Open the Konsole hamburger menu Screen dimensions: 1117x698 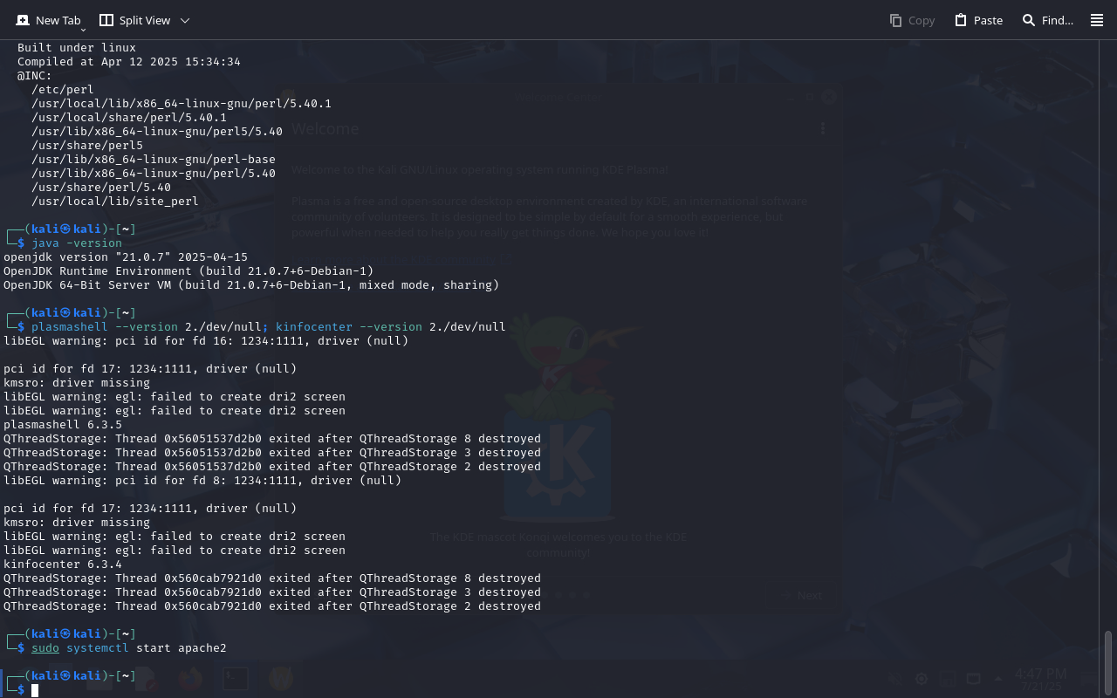pos(1097,20)
